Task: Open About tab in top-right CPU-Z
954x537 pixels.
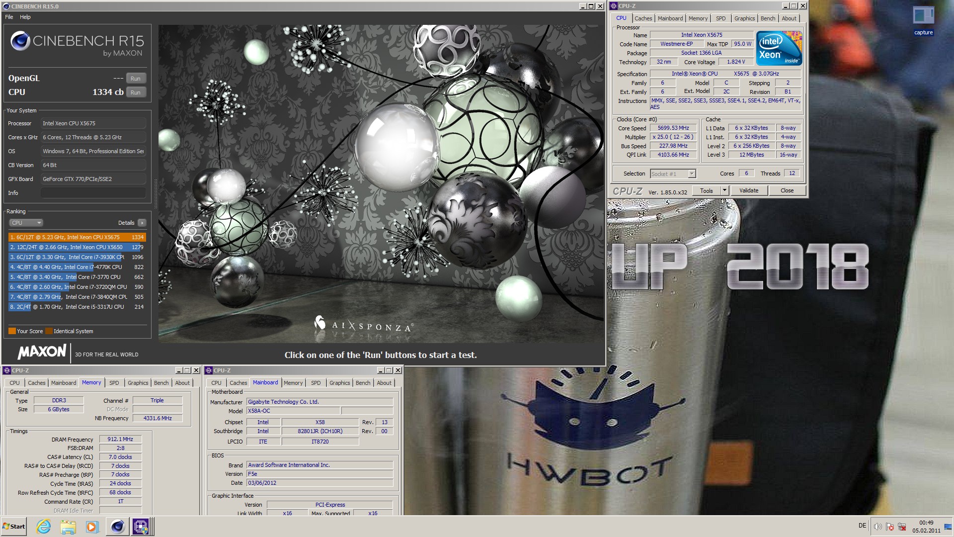Action: [789, 18]
